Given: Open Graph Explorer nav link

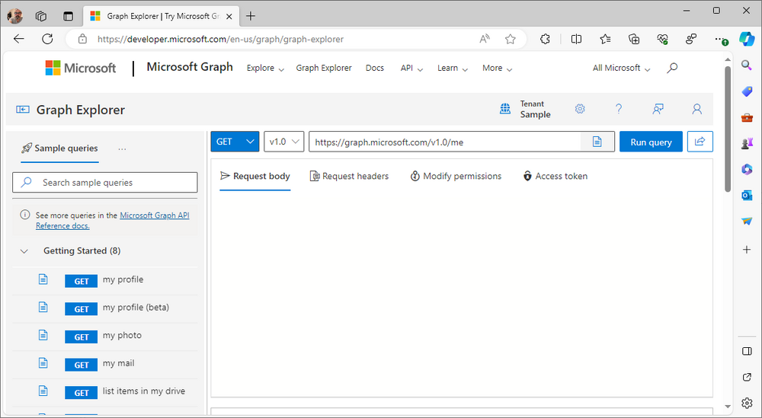Looking at the screenshot, I should pyautogui.click(x=324, y=68).
